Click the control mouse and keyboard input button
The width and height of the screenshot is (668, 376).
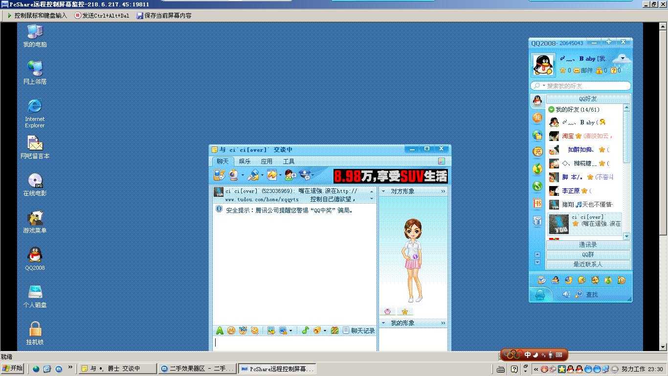tap(37, 16)
